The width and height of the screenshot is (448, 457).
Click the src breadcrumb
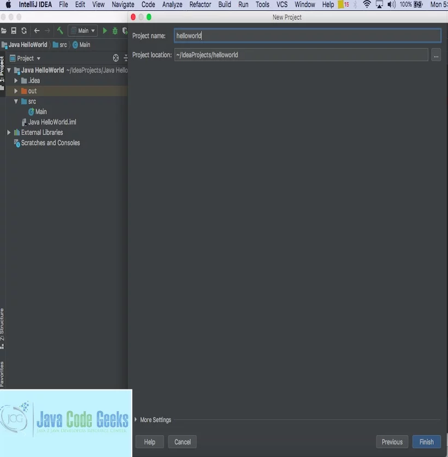pyautogui.click(x=60, y=45)
